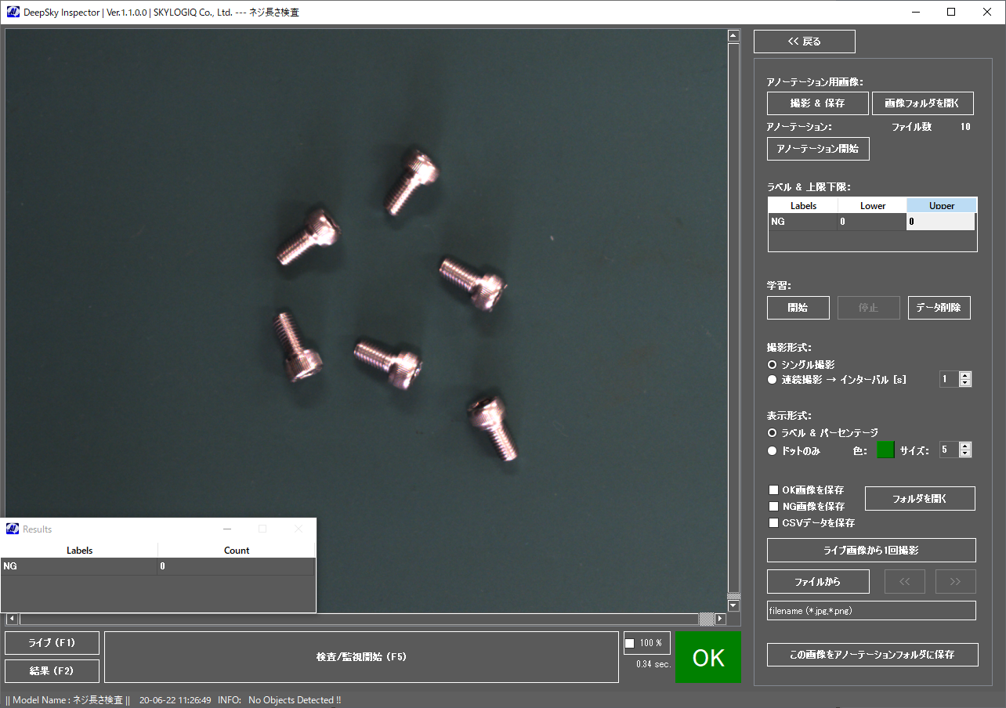1006x708 pixels.
Task: Enable NG画像を保存 checkbox
Action: pos(774,507)
